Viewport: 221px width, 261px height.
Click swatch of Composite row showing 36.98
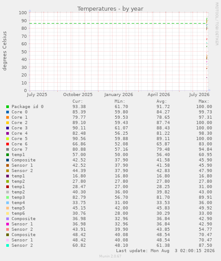[x=8, y=219]
